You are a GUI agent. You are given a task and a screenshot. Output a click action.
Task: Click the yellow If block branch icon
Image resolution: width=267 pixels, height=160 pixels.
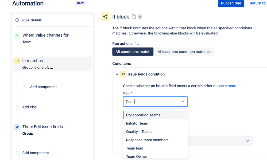point(105,17)
